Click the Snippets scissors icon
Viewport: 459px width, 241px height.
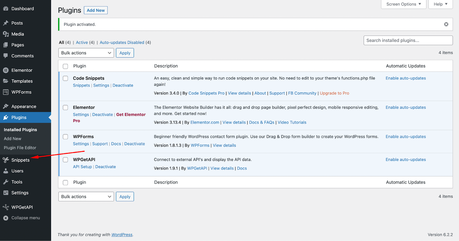[6, 160]
